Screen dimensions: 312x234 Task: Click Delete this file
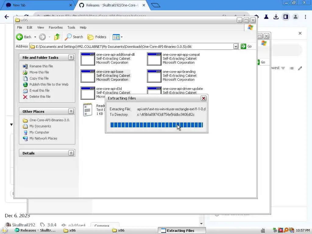40,97
